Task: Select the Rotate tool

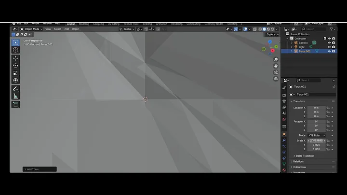Action: click(15, 66)
